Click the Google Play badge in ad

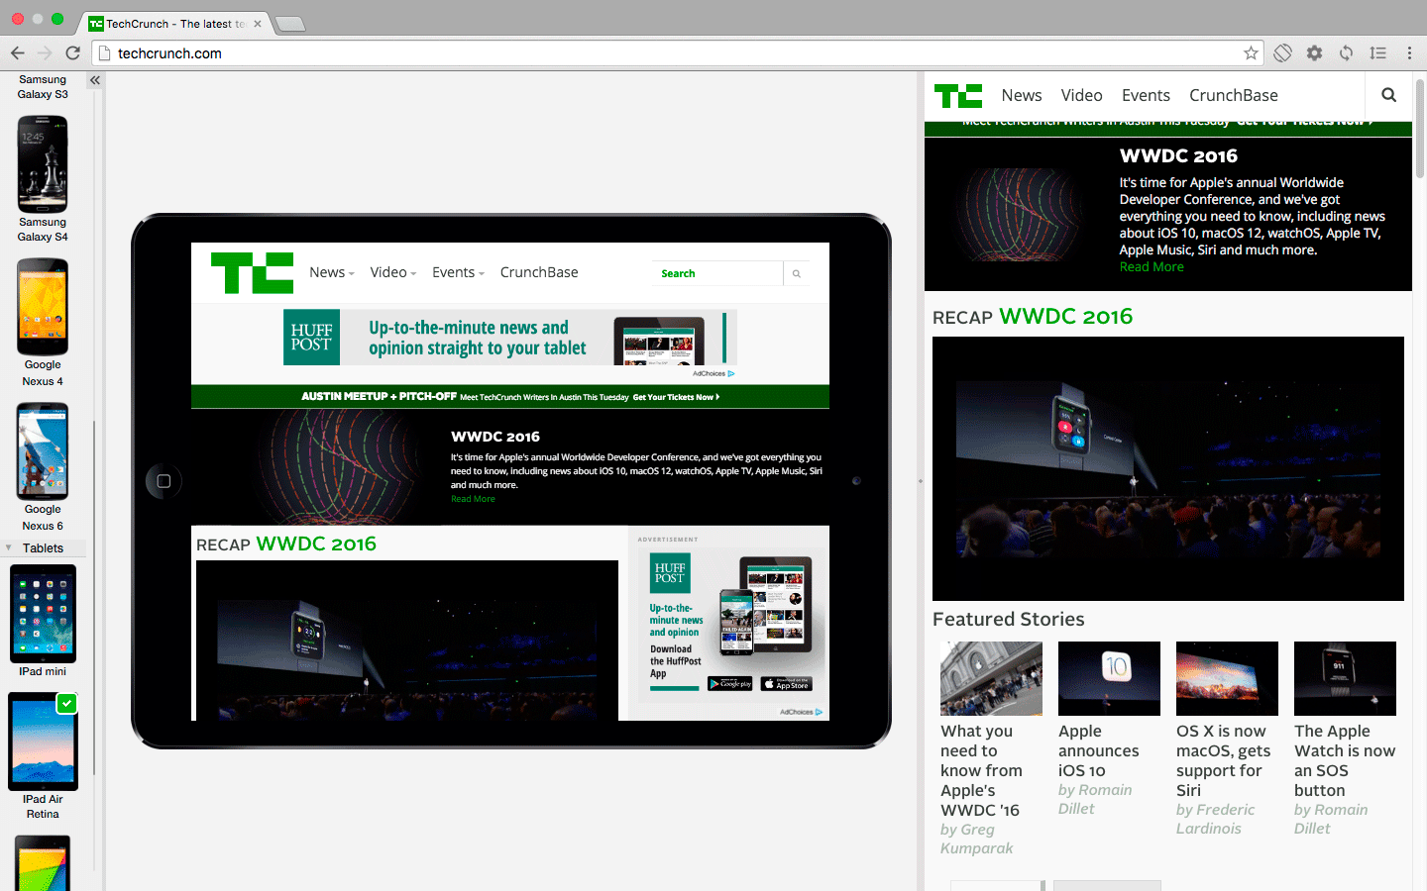730,684
